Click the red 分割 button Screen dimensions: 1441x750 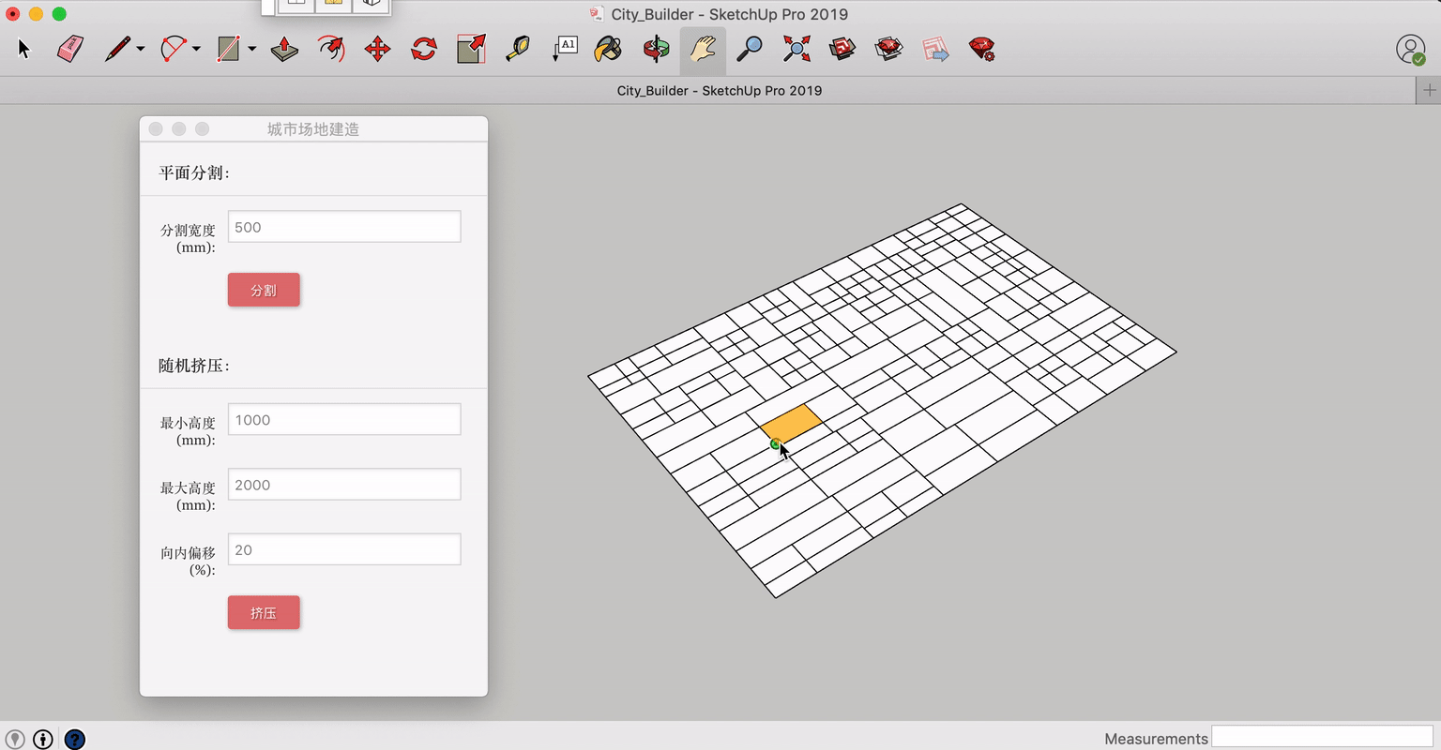click(264, 290)
